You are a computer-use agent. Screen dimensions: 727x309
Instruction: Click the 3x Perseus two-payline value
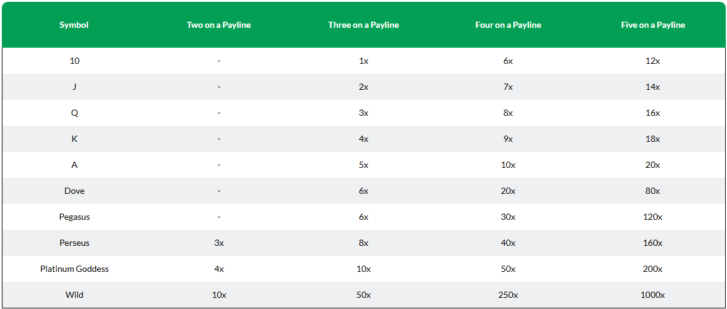click(219, 243)
